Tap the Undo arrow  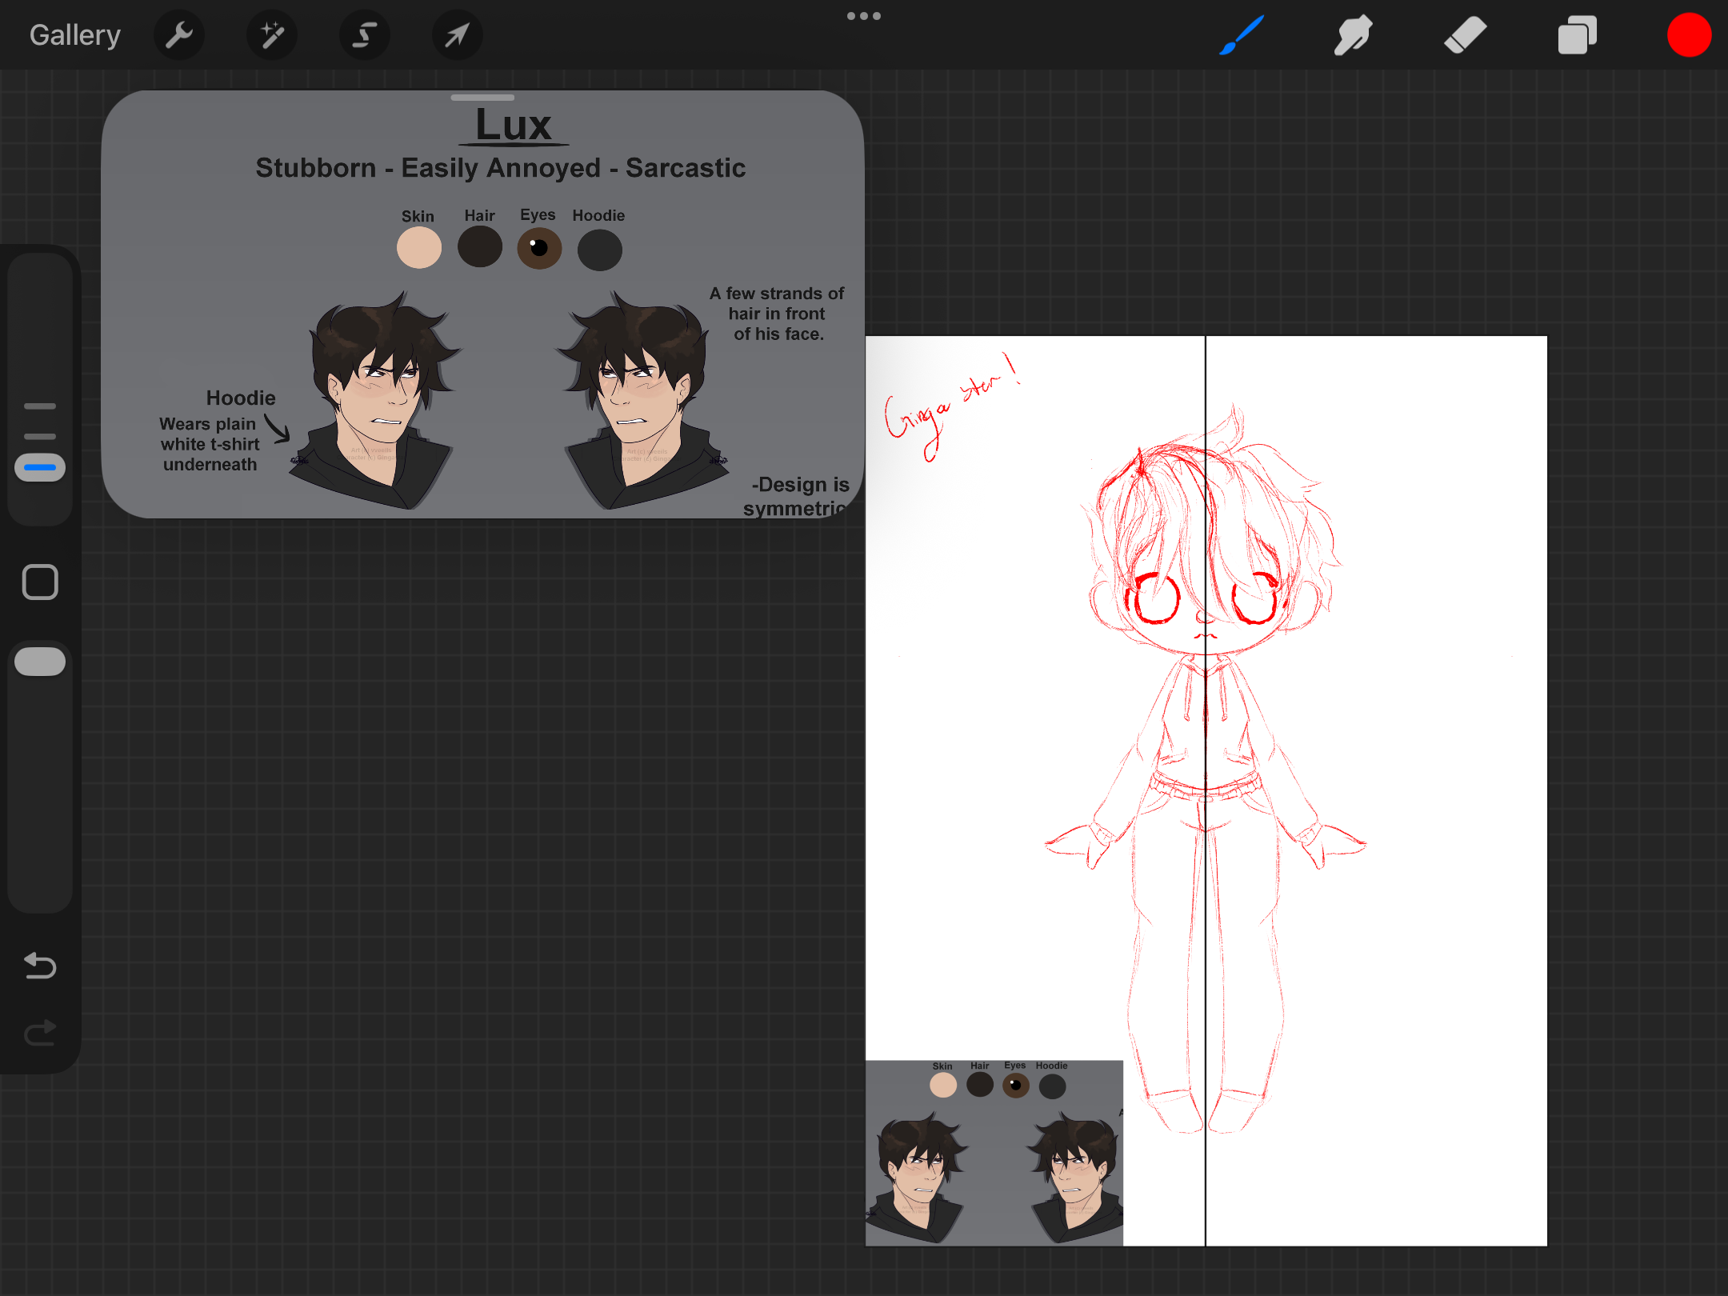[40, 966]
